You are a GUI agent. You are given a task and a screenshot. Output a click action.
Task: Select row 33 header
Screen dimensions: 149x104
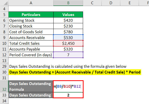4,95
